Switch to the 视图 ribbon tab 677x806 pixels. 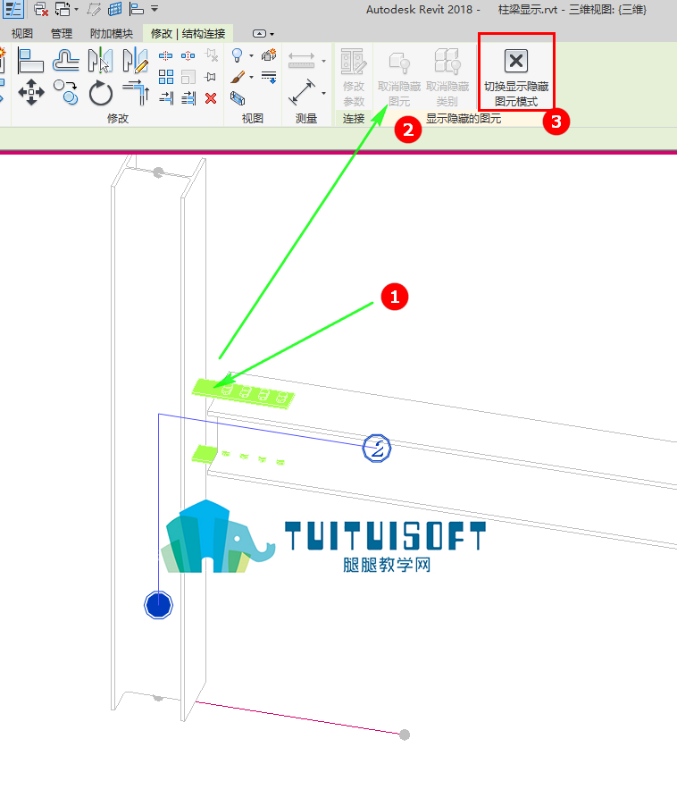tap(22, 34)
